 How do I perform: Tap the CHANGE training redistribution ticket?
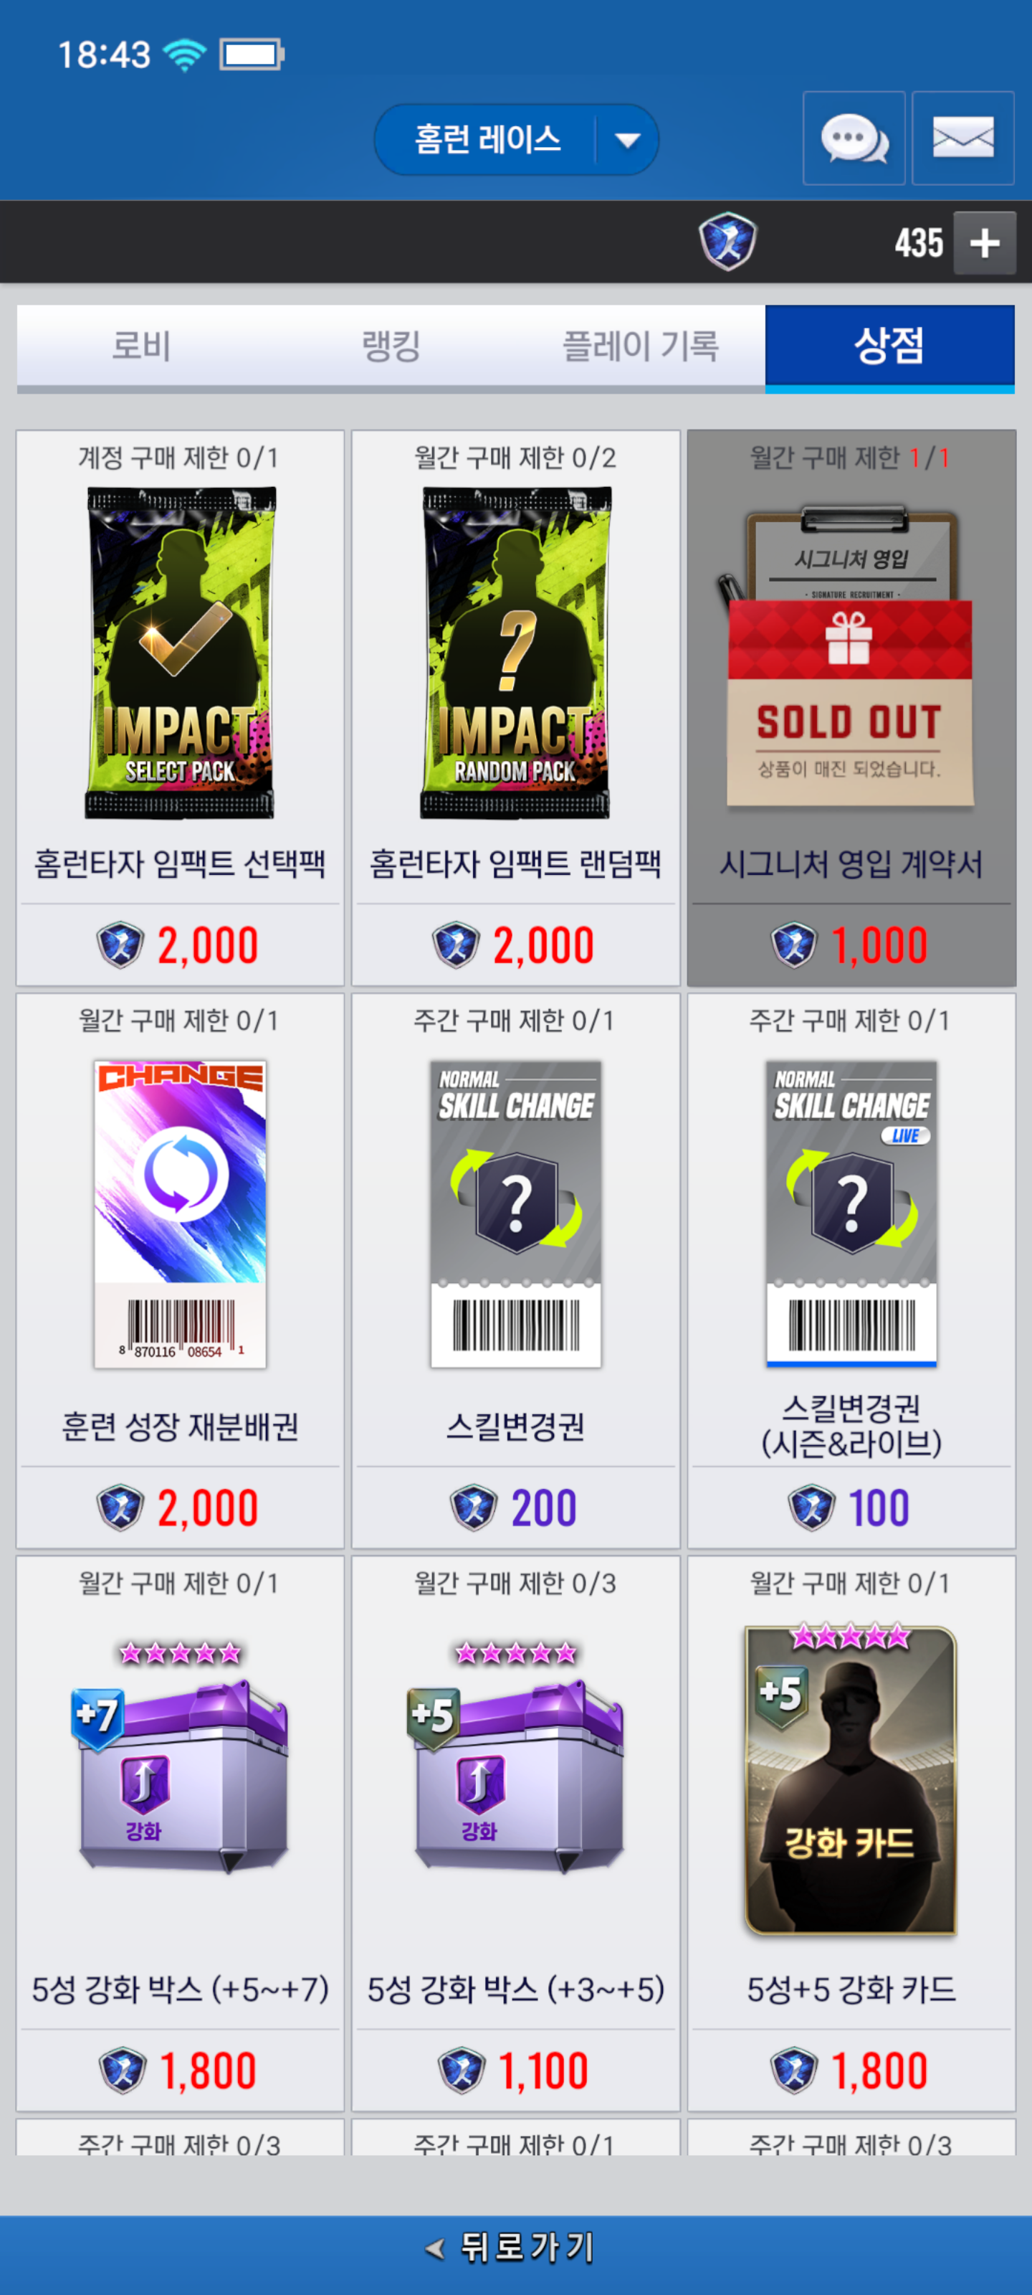180,1213
